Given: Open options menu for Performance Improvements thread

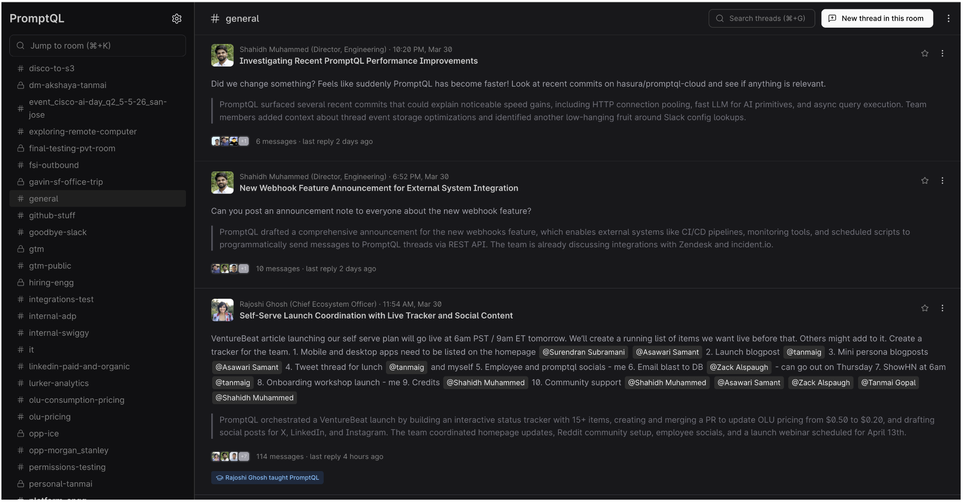Looking at the screenshot, I should [x=942, y=53].
